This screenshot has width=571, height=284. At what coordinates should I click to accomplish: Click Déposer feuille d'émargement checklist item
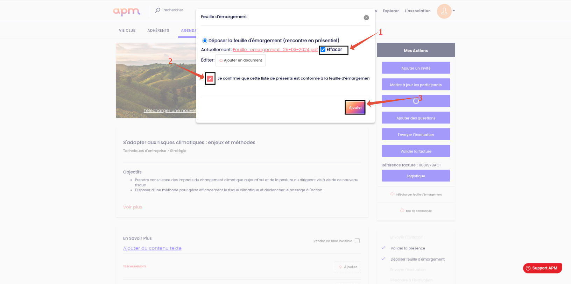point(417,259)
